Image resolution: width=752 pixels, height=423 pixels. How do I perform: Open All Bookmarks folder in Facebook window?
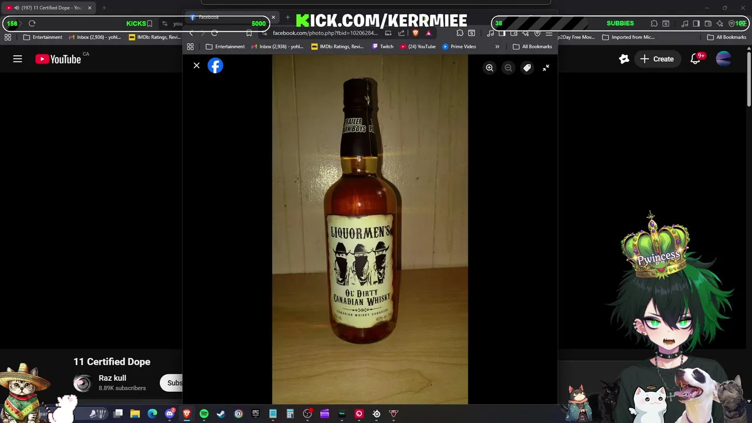(532, 46)
